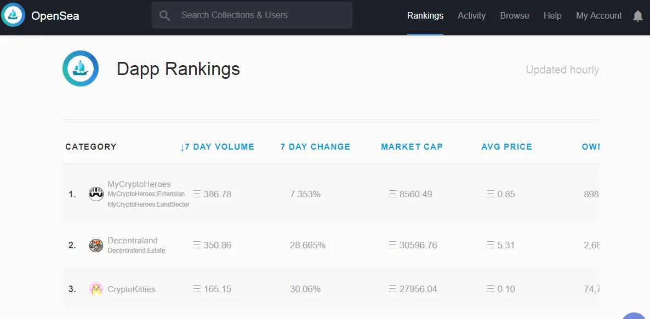Open the notifications bell icon
Screen dimensions: 650x319
click(638, 16)
